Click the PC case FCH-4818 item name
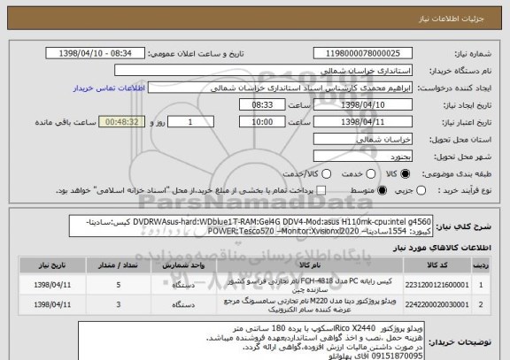510x360 pixels. click(310, 285)
